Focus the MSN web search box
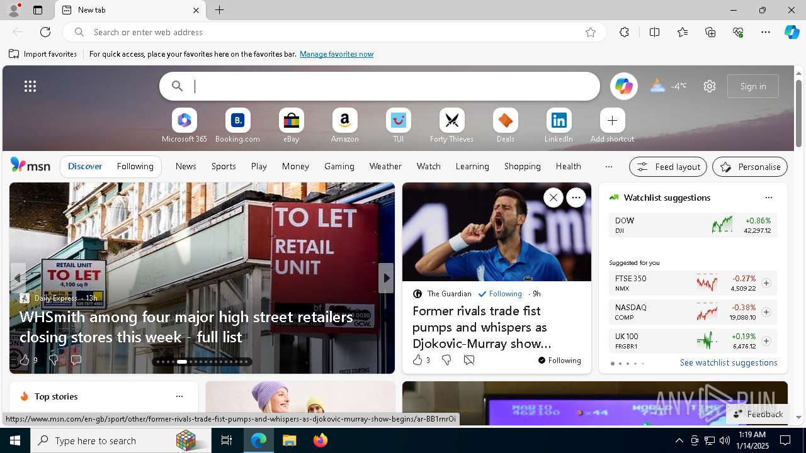This screenshot has width=806, height=453. point(380,86)
